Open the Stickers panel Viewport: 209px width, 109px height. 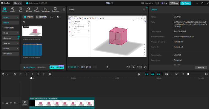pos(29,10)
